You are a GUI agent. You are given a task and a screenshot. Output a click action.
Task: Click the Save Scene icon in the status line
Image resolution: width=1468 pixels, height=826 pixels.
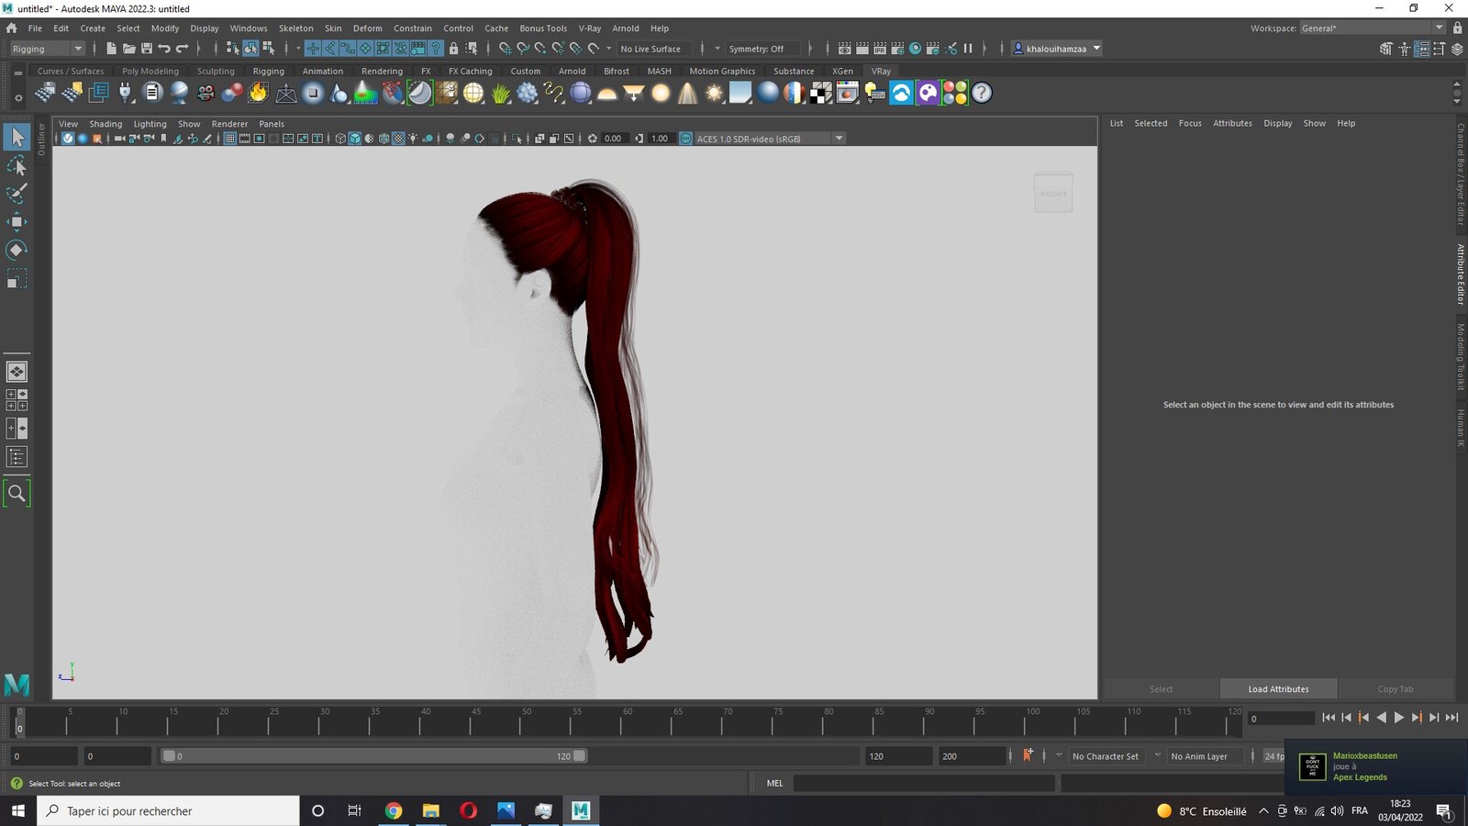(147, 49)
